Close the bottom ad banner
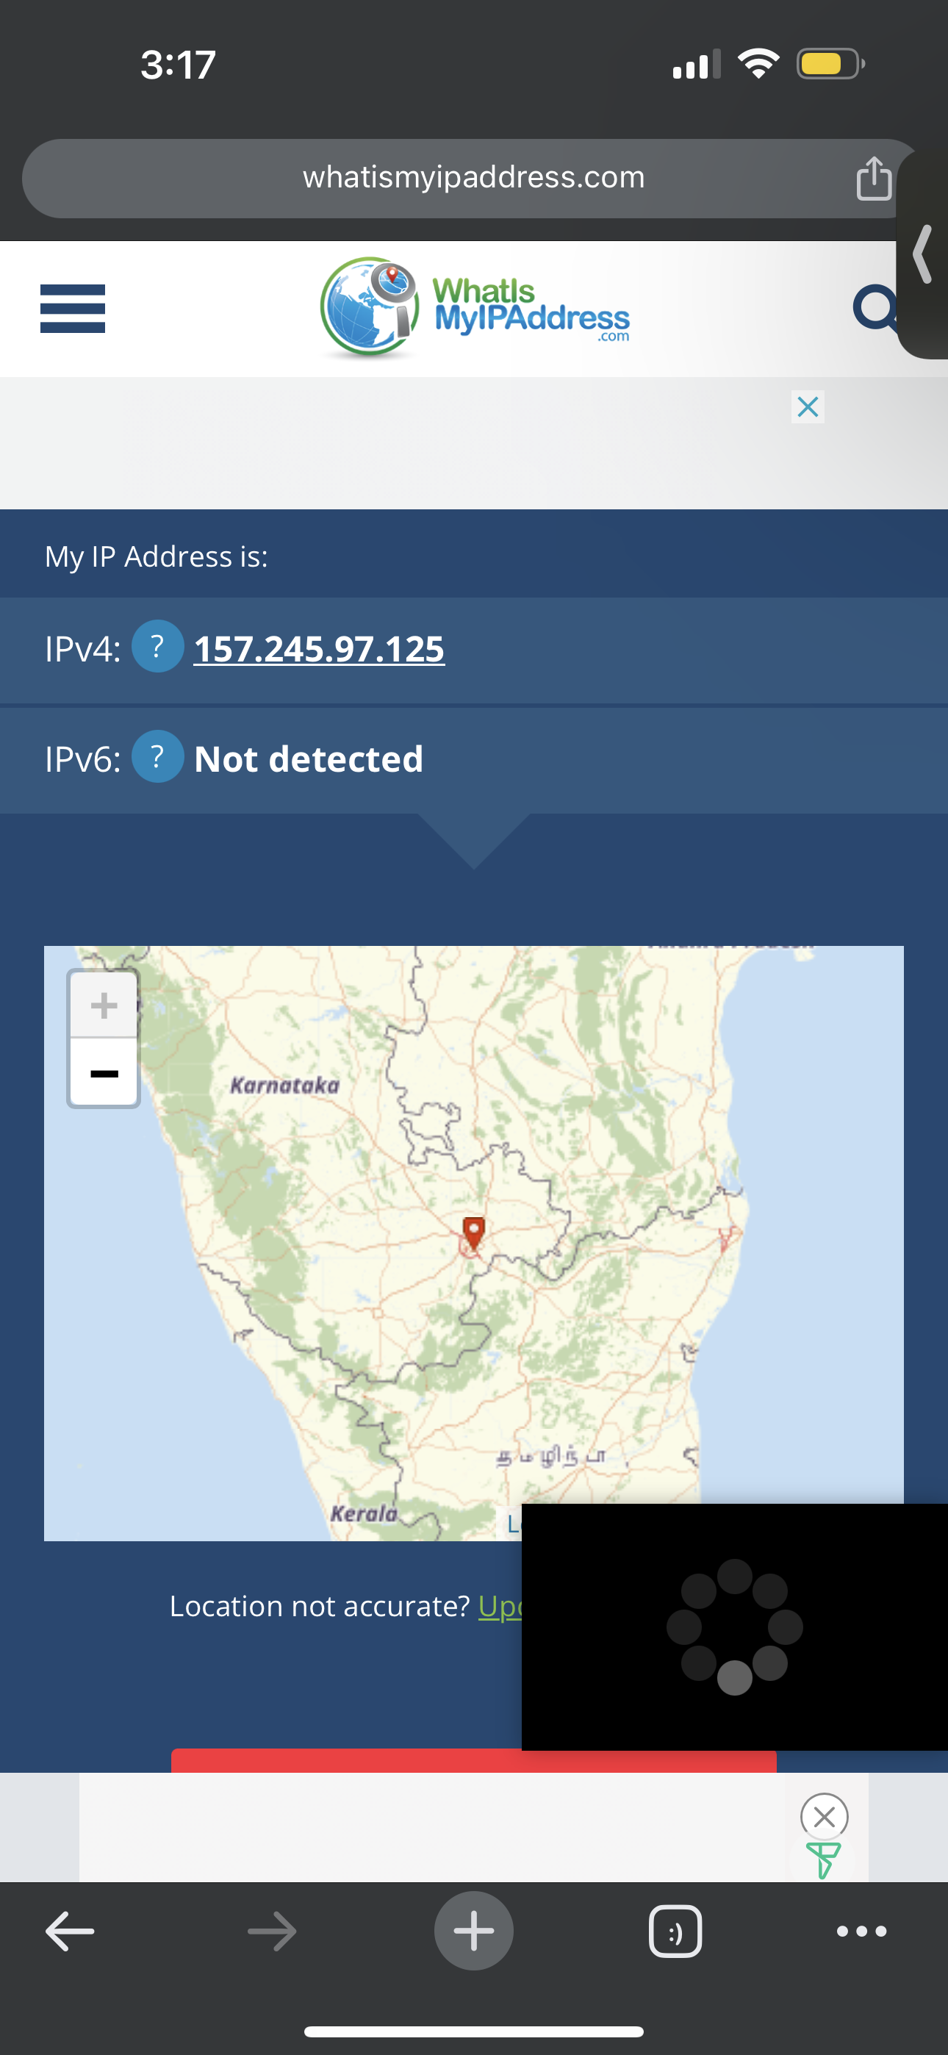The width and height of the screenshot is (948, 2055). tap(825, 1816)
